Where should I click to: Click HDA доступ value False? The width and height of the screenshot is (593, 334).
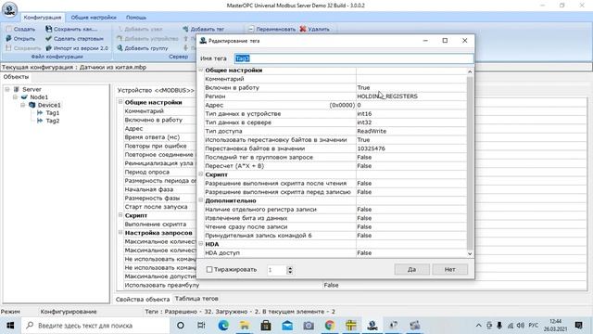[410, 252]
